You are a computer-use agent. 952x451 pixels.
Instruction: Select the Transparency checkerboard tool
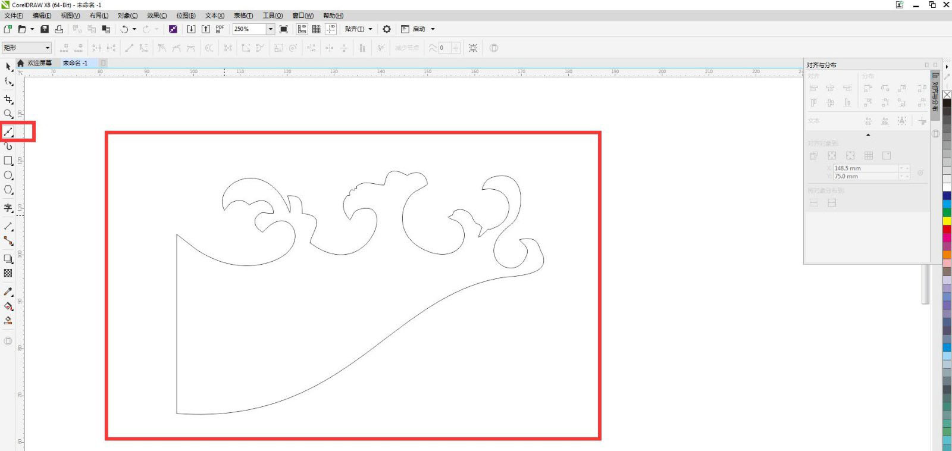(x=8, y=273)
